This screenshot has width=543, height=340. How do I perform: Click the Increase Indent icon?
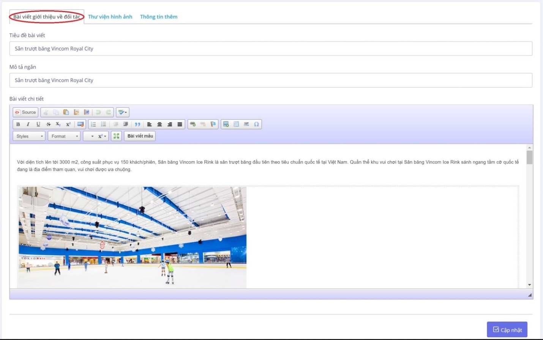pos(126,124)
